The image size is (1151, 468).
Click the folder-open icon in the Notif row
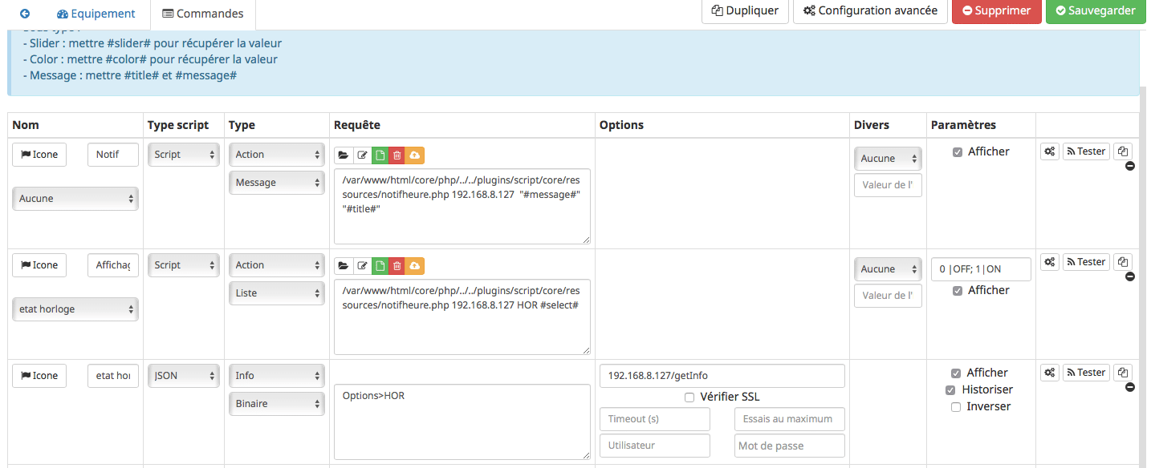tap(344, 155)
